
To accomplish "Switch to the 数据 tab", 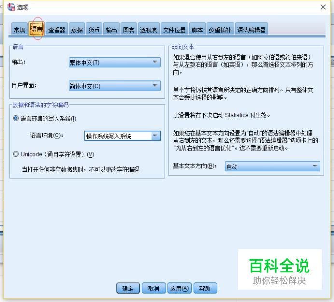I will coord(77,30).
